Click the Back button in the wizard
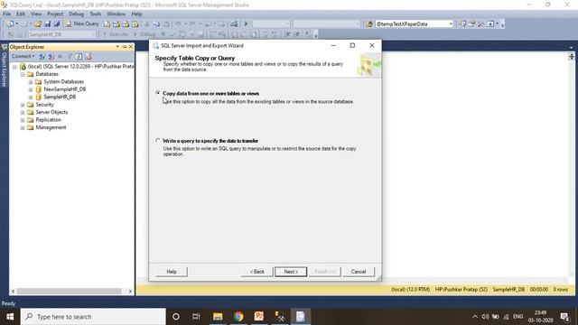Viewport: 578px width, 325px height. [x=256, y=272]
